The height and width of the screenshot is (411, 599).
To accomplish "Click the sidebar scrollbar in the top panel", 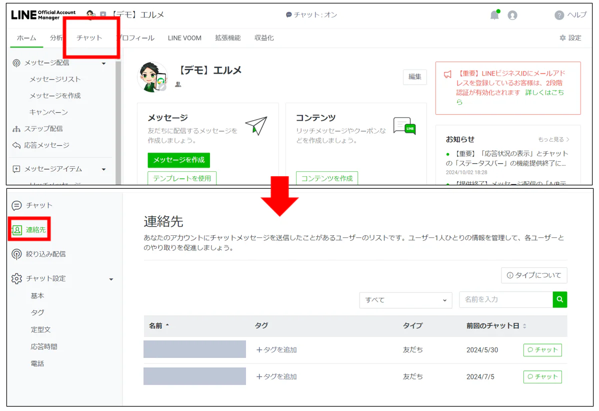I will (118, 122).
